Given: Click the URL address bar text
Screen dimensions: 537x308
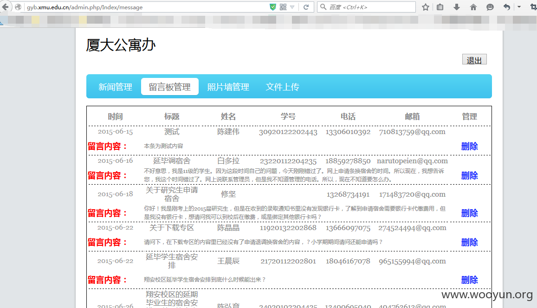Looking at the screenshot, I should tap(84, 7).
